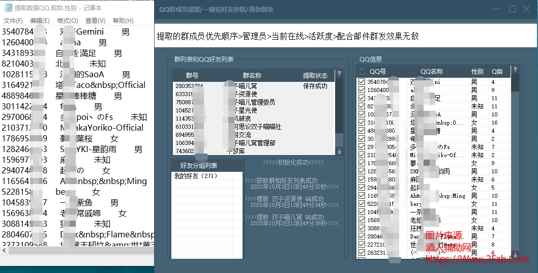This screenshot has width=538, height=273.
Task: Click the 提取状态 column header
Action: pos(315,75)
